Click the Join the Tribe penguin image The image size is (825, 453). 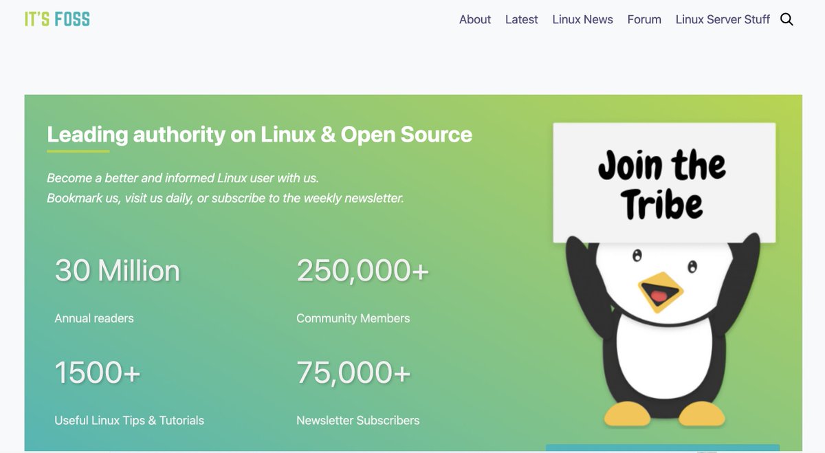coord(664,275)
